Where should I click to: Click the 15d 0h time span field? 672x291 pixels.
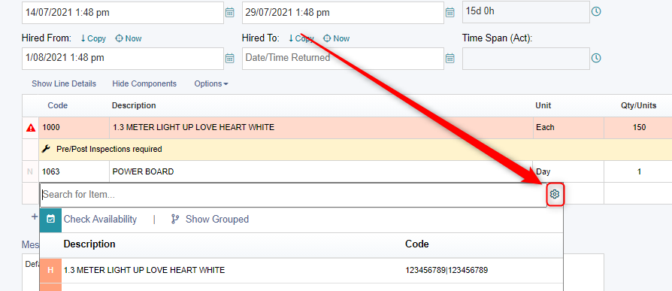[526, 12]
